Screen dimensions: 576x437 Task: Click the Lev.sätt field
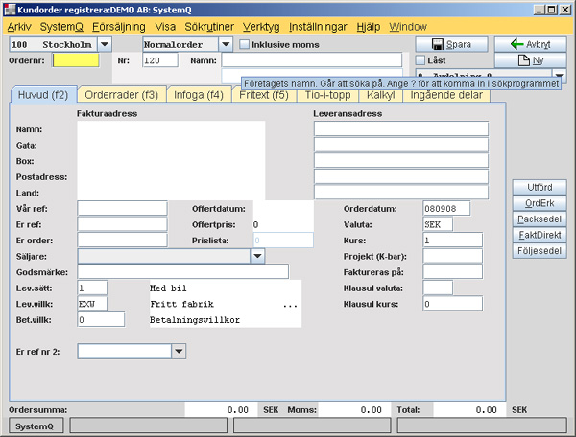pos(92,287)
